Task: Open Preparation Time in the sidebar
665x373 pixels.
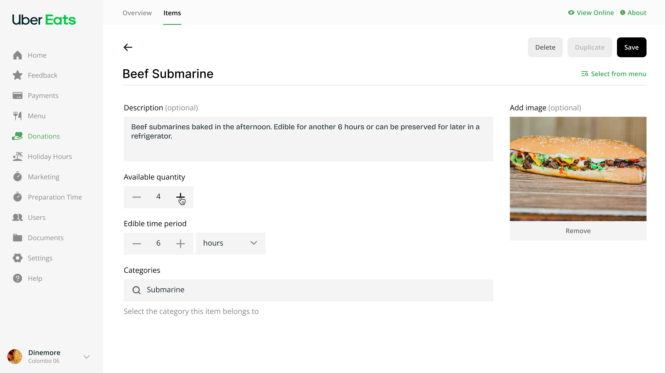Action: click(54, 197)
